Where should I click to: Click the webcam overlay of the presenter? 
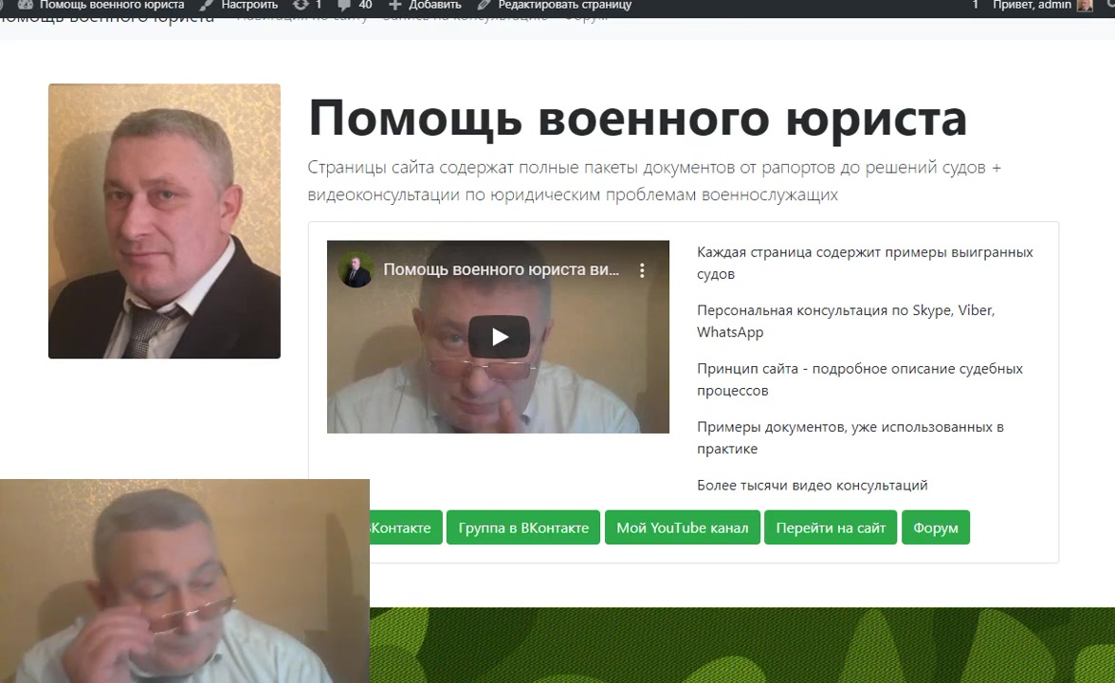[185, 581]
